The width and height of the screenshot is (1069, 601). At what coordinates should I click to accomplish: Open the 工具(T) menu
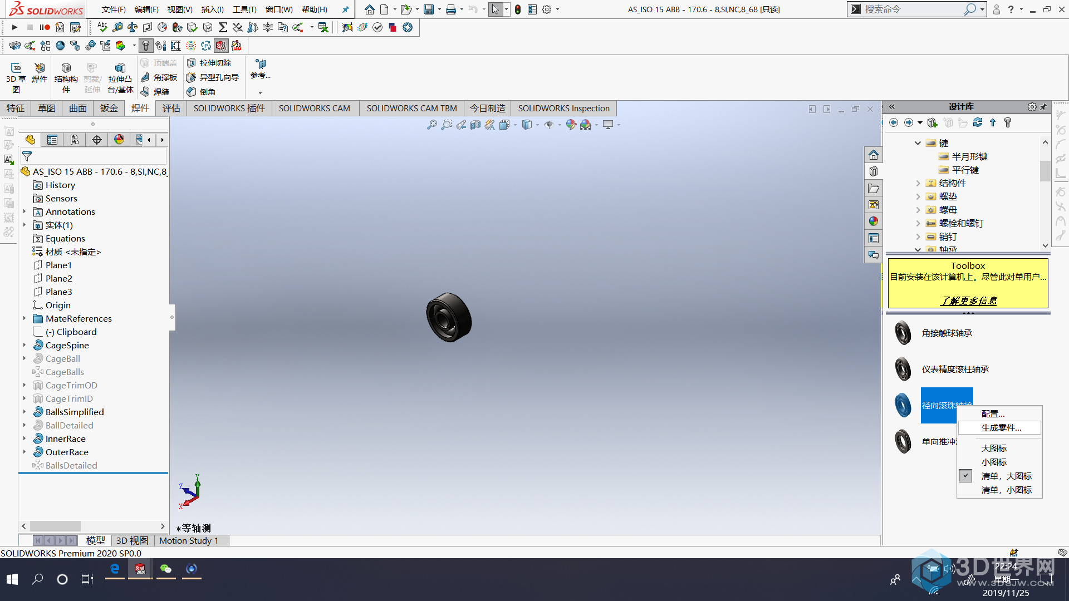(x=244, y=9)
